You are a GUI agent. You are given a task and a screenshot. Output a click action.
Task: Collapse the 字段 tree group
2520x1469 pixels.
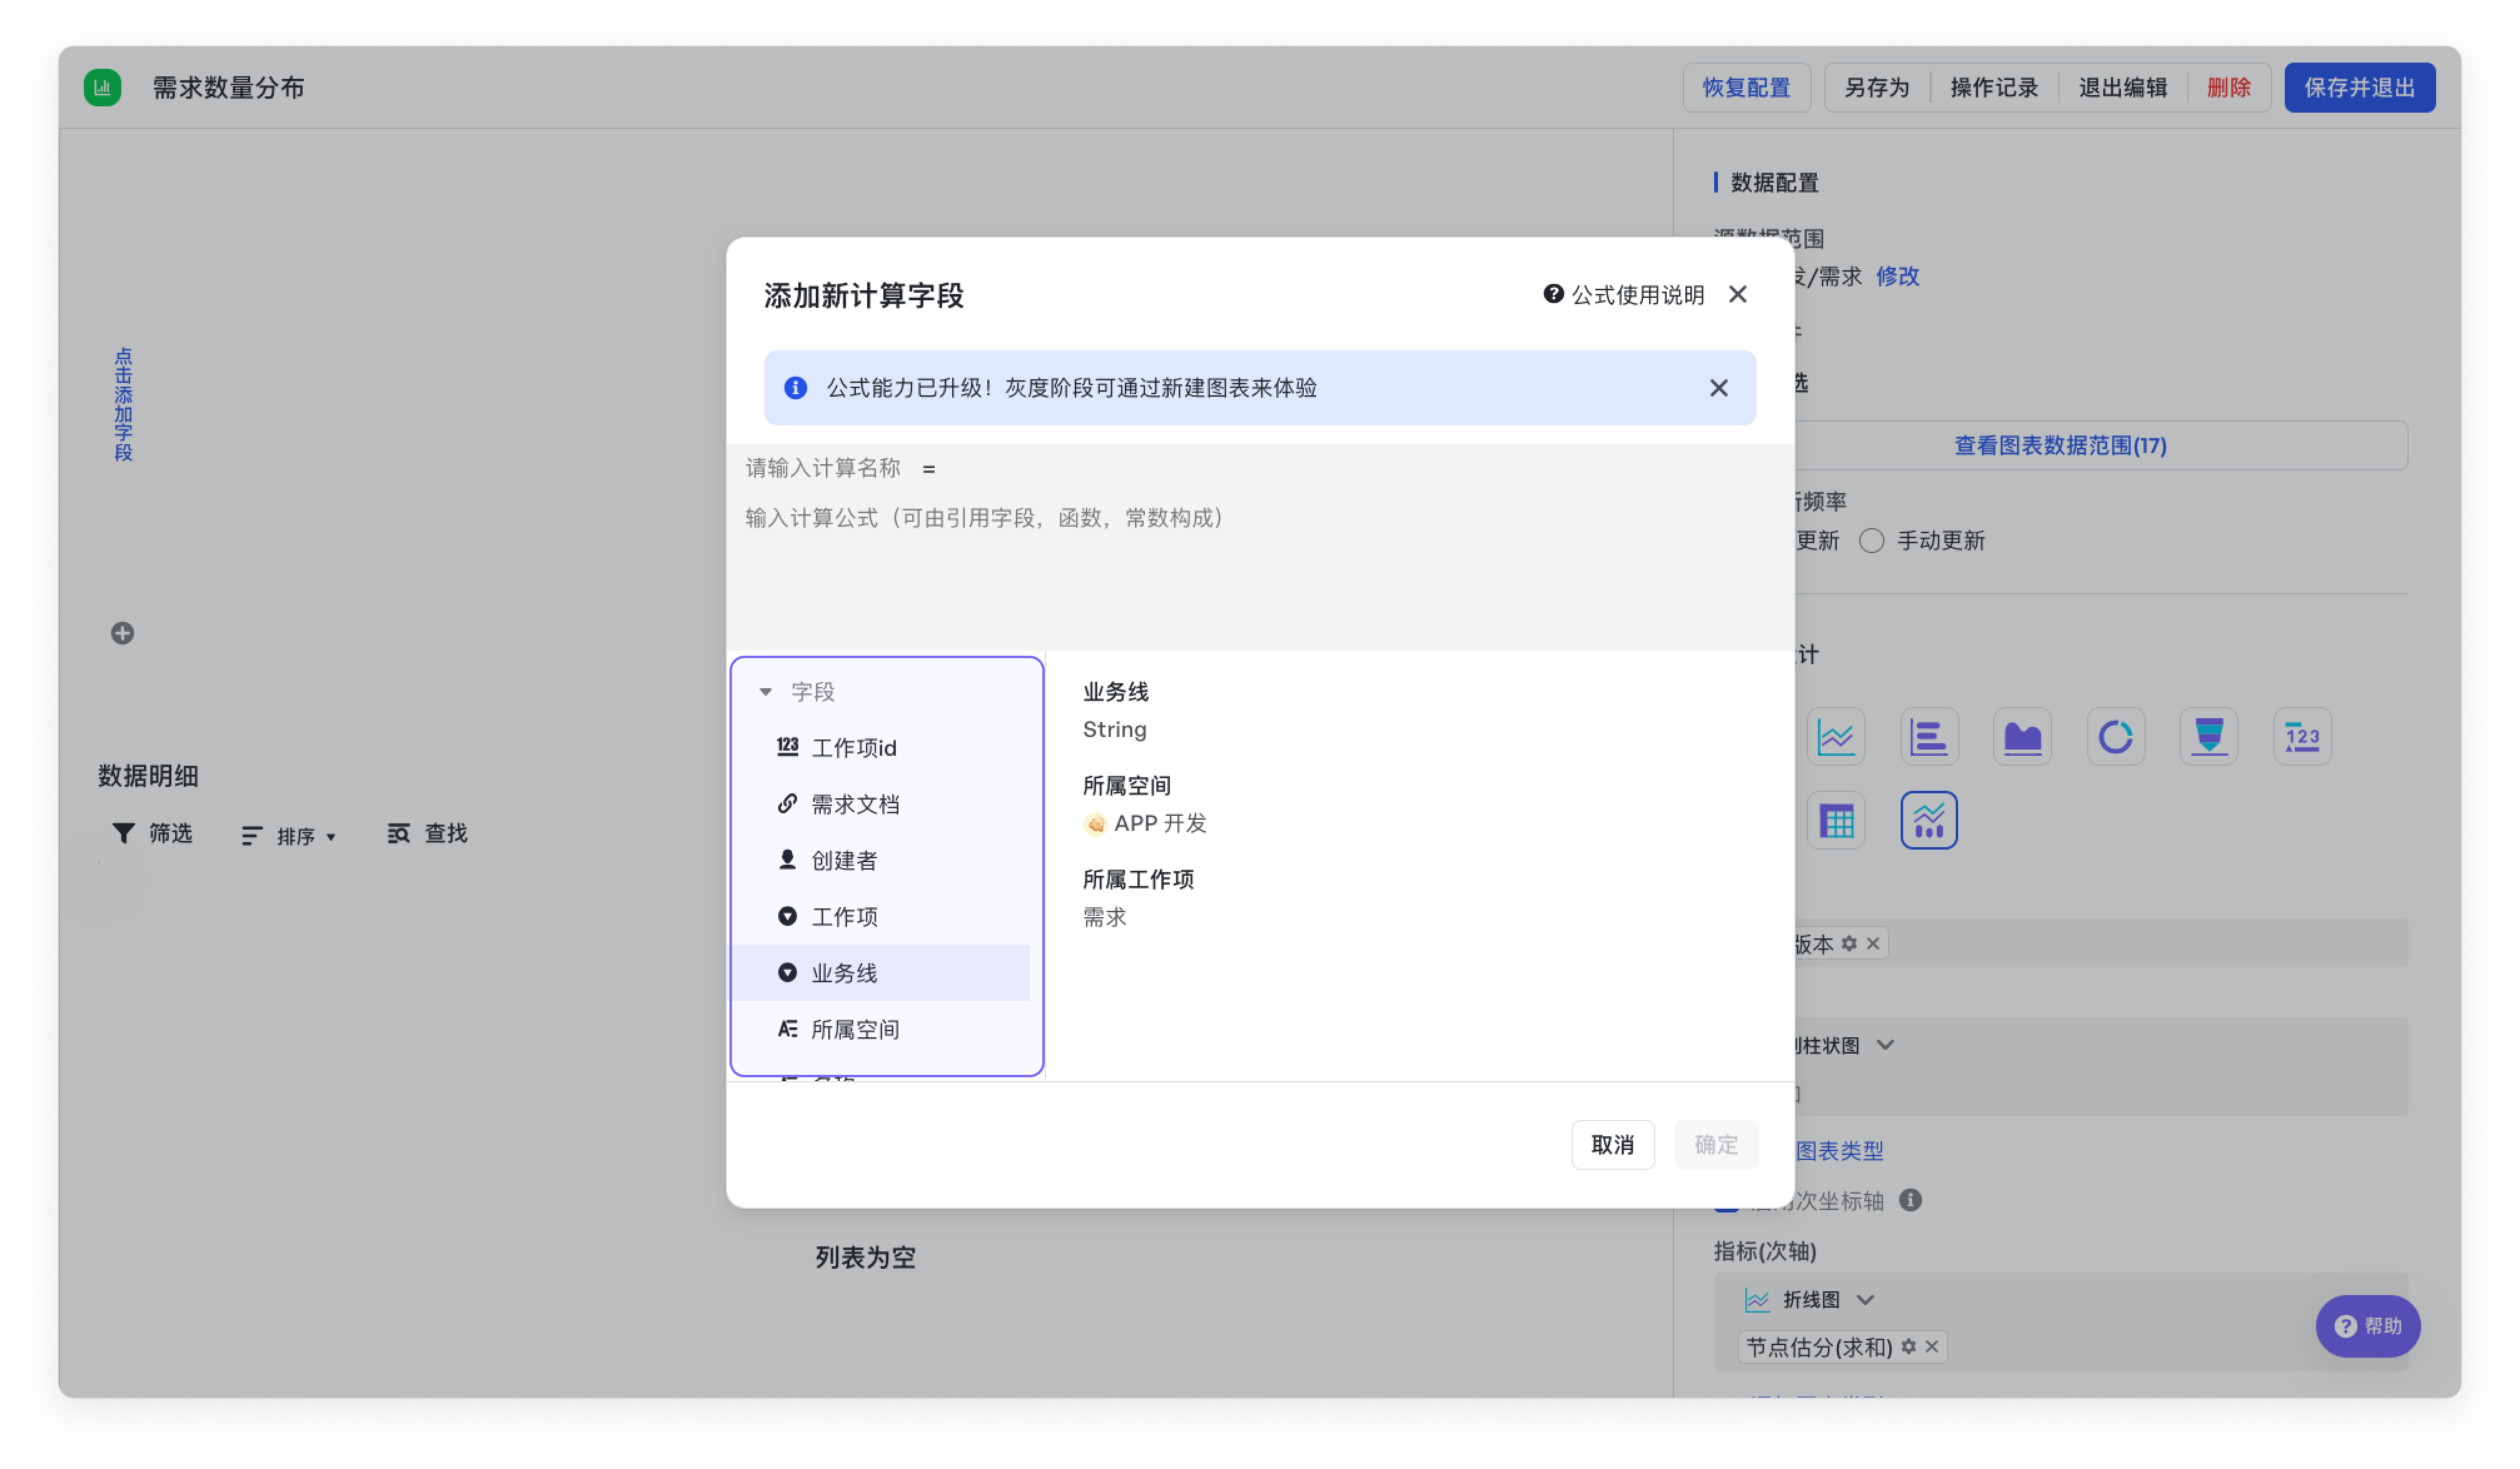tap(766, 692)
